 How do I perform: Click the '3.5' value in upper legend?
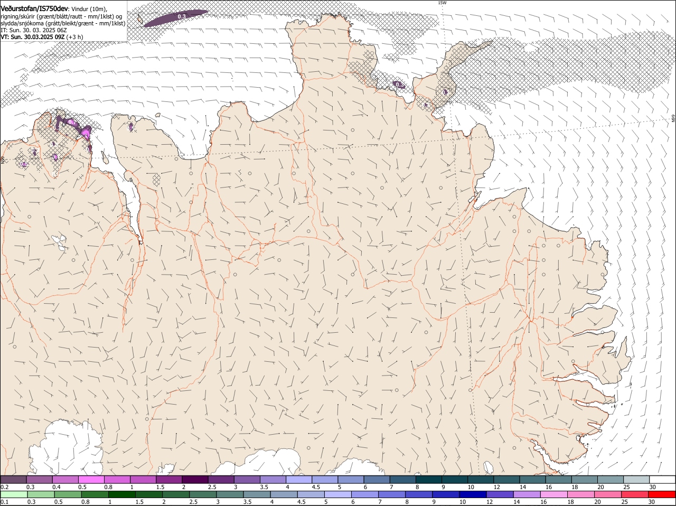point(264,487)
